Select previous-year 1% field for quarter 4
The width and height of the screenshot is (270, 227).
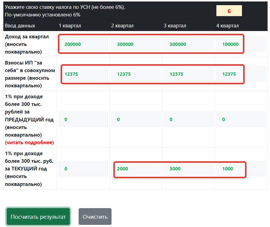tap(241, 119)
